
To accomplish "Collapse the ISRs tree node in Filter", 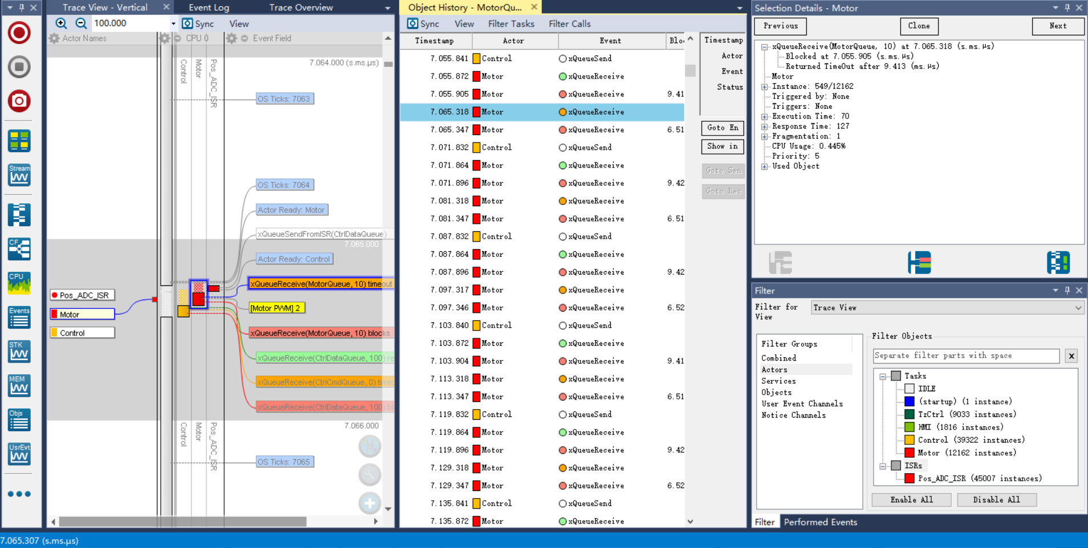I will point(883,466).
